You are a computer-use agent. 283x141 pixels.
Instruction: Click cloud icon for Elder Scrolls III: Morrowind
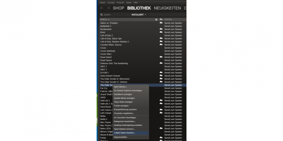pyautogui.click(x=161, y=79)
